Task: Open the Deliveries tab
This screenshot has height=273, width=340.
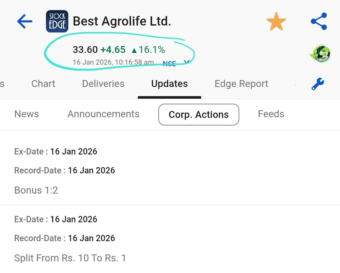Action: pos(103,84)
